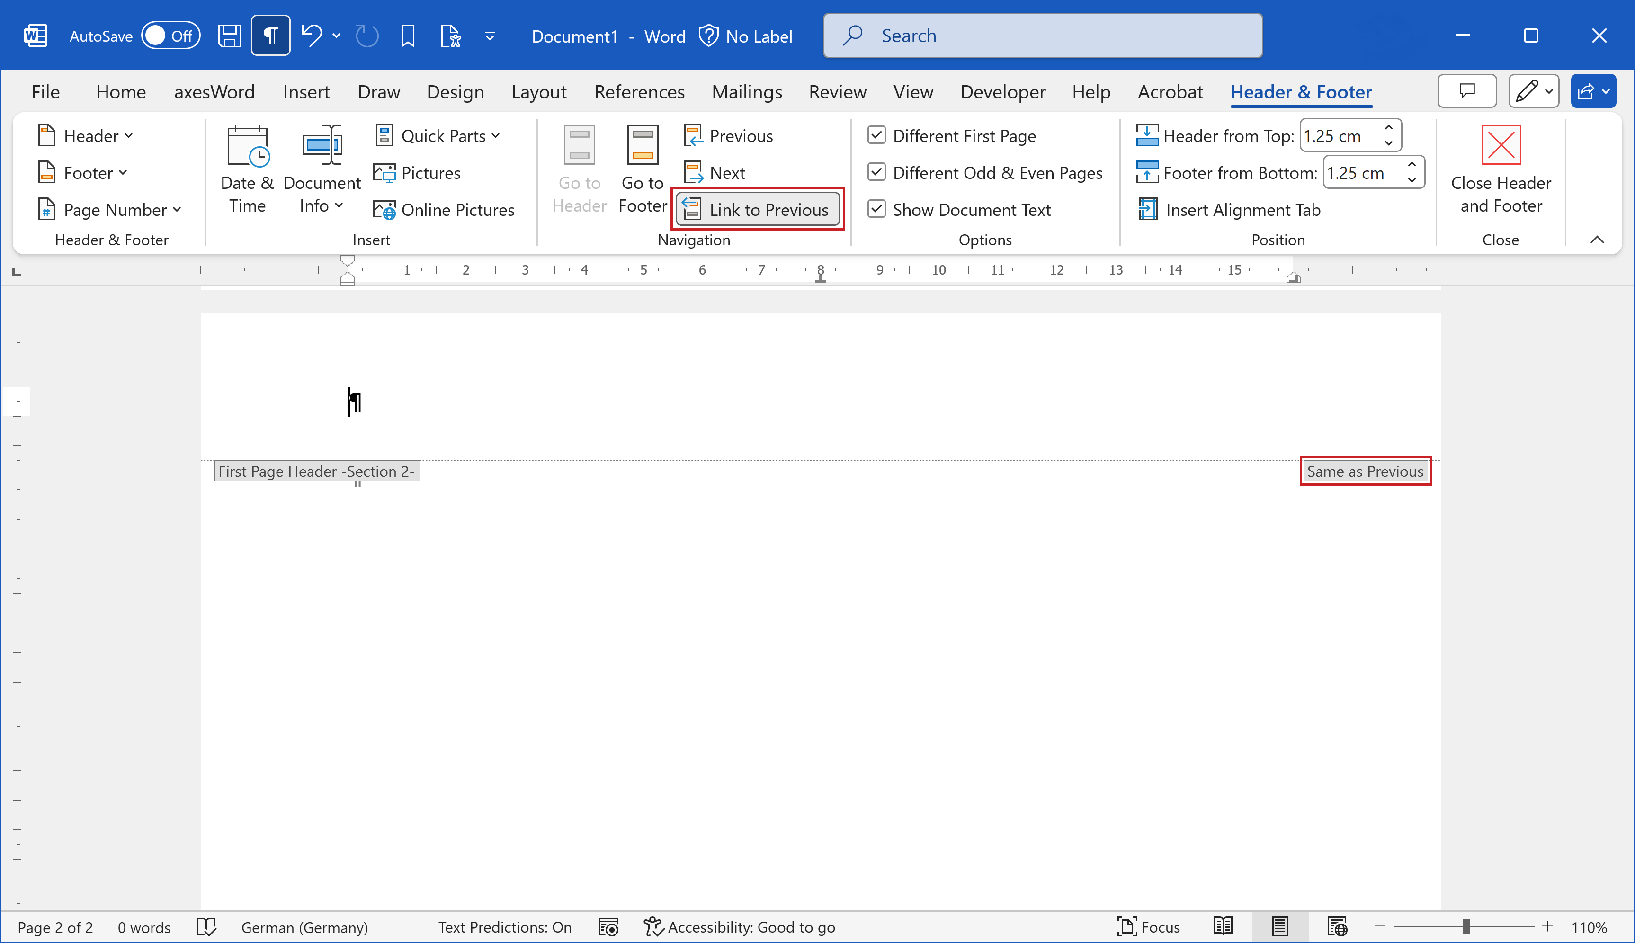This screenshot has height=943, width=1635.
Task: Uncheck Show Document Text
Action: click(876, 209)
